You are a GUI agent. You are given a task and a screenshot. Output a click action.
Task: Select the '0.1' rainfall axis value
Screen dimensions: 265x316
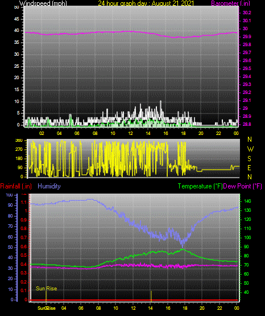coord(24,290)
